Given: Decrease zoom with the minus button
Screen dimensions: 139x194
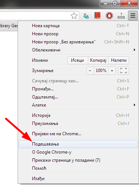Looking at the screenshot, I should click(x=90, y=71).
